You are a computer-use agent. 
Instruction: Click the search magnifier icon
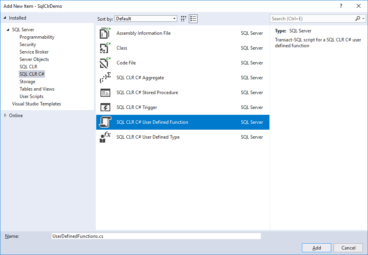click(357, 18)
